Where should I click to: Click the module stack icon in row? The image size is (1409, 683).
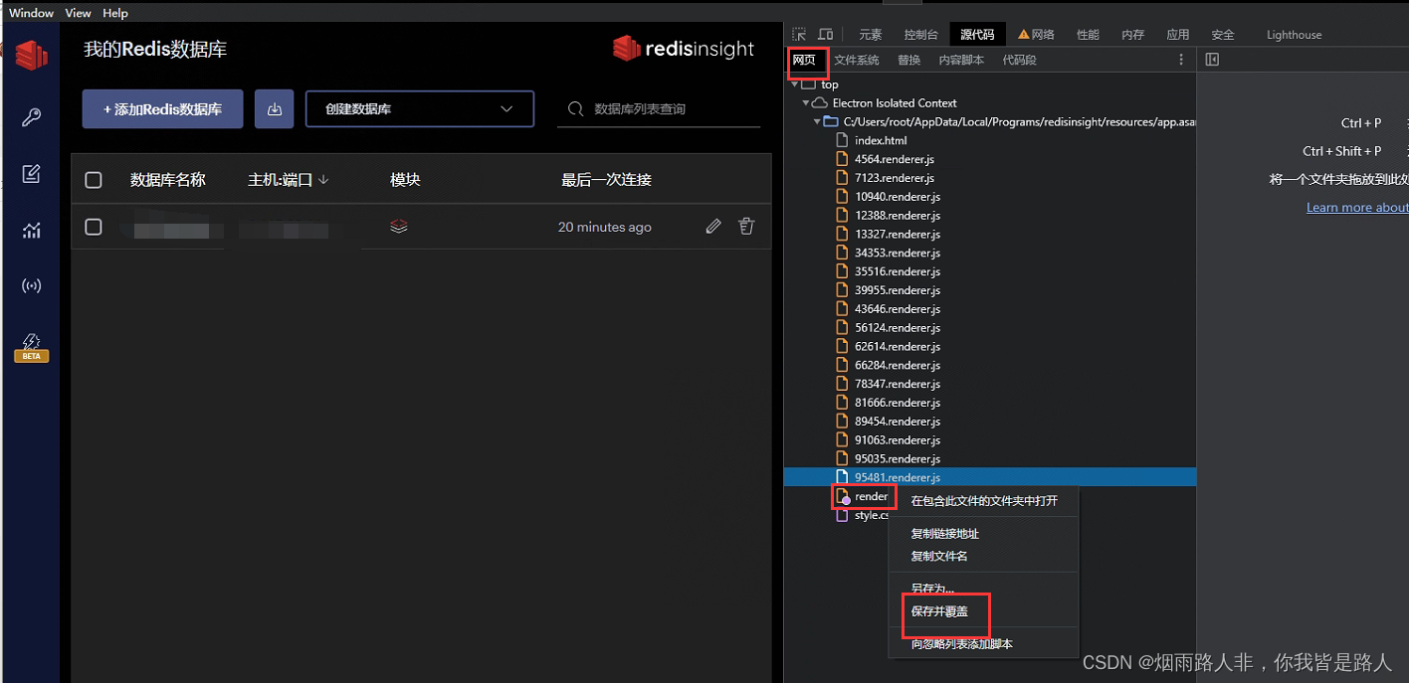tap(399, 227)
